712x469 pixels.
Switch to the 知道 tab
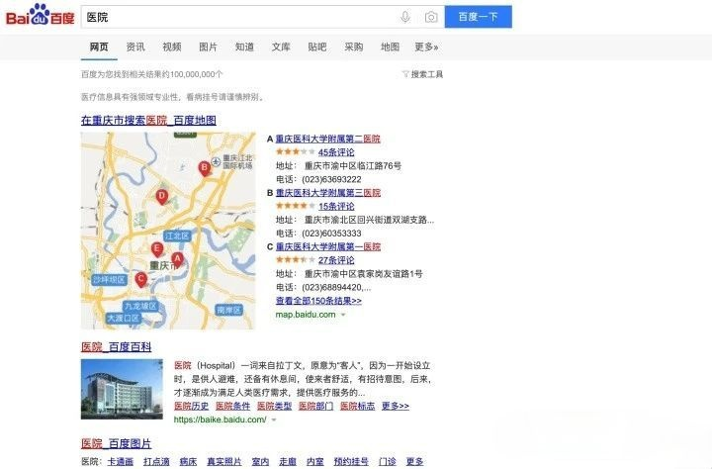pos(244,47)
